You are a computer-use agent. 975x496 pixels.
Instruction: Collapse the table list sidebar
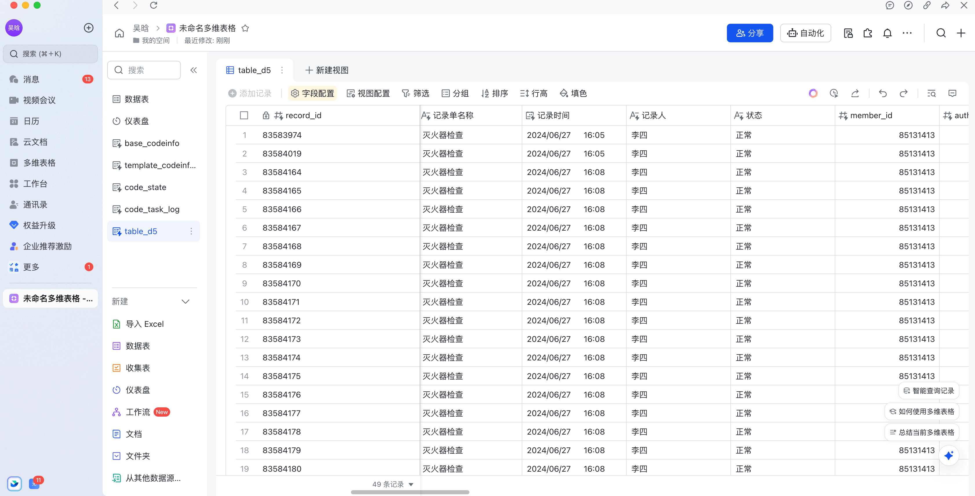click(x=193, y=70)
